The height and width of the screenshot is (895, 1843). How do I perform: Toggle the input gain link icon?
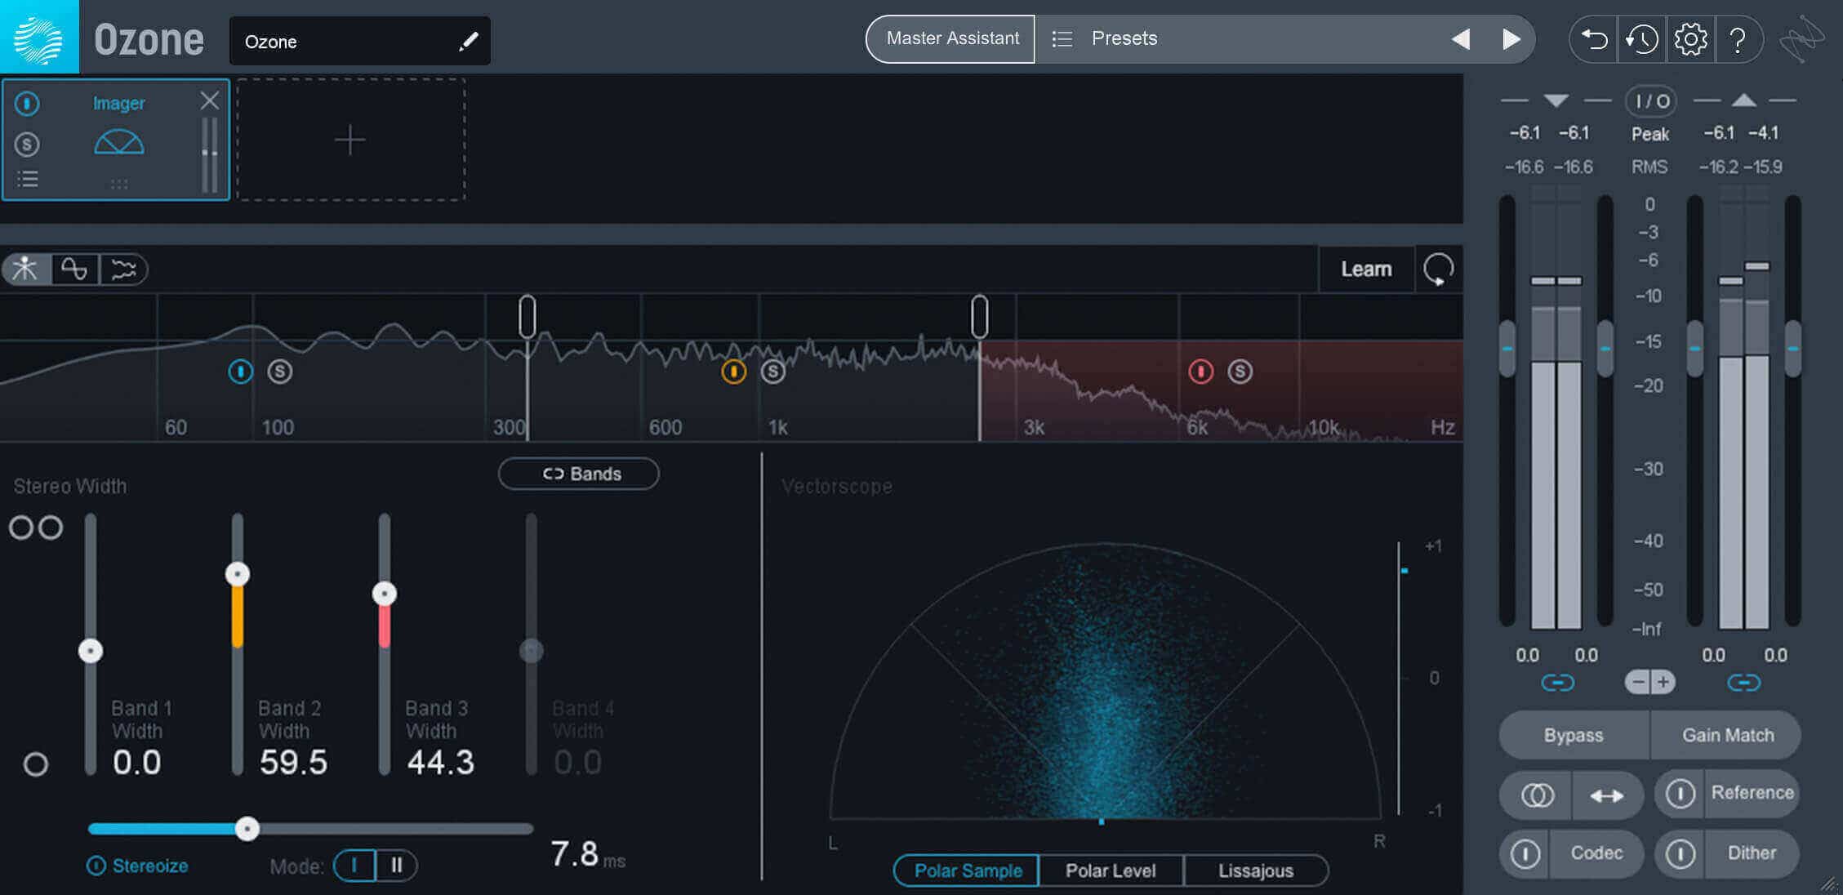[x=1557, y=682]
